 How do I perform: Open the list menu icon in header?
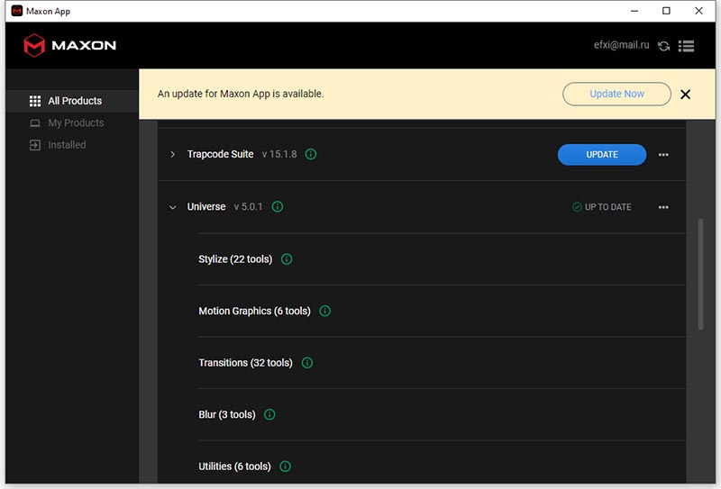pyautogui.click(x=686, y=46)
